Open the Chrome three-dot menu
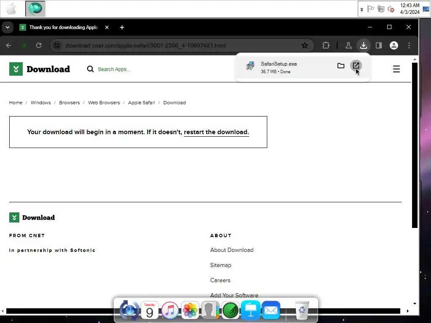 tap(409, 45)
